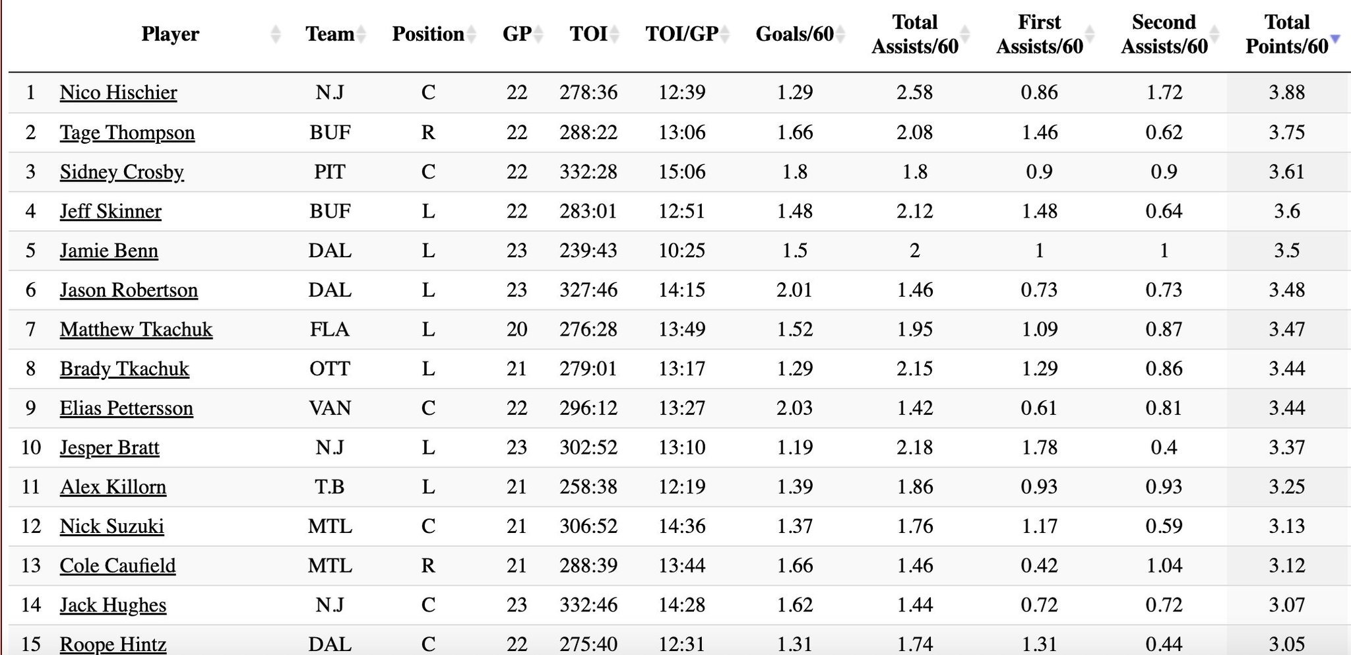Click sort arrows next to Position header
The height and width of the screenshot is (655, 1351).
pyautogui.click(x=471, y=34)
